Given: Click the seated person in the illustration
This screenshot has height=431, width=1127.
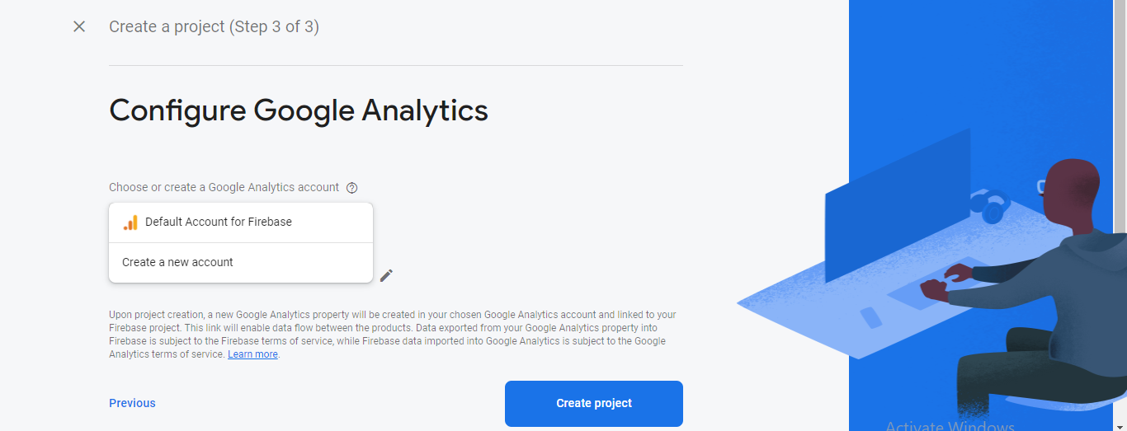Looking at the screenshot, I should click(1048, 288).
